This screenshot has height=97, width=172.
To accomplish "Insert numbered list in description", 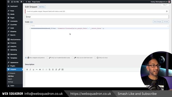I will click(46, 70).
